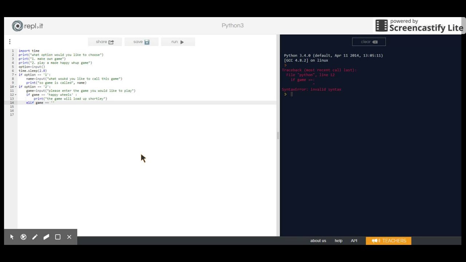
Task: Click the '2. play a made happy' print line
Action: tap(55, 63)
